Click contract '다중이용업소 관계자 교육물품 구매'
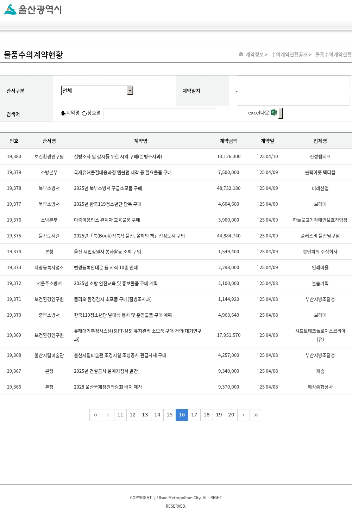 pos(107,220)
